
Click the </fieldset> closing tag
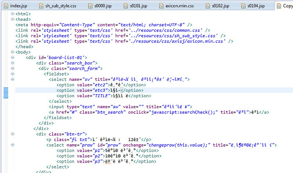click(x=57, y=118)
